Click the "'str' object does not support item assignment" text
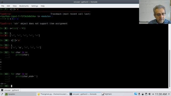 pos(40,23)
